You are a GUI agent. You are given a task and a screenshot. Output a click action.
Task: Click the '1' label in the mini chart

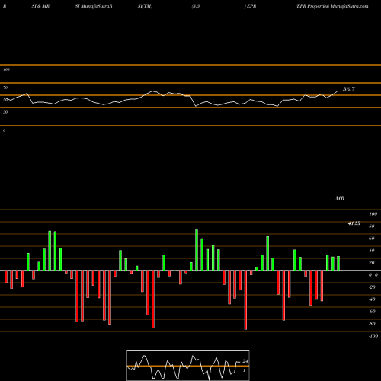click(x=244, y=370)
